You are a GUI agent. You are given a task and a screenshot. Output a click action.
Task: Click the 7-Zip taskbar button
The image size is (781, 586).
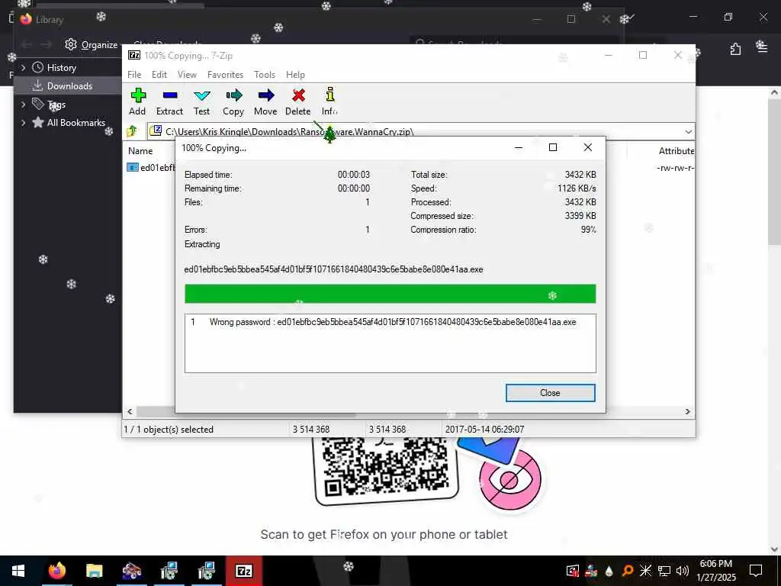coord(244,571)
